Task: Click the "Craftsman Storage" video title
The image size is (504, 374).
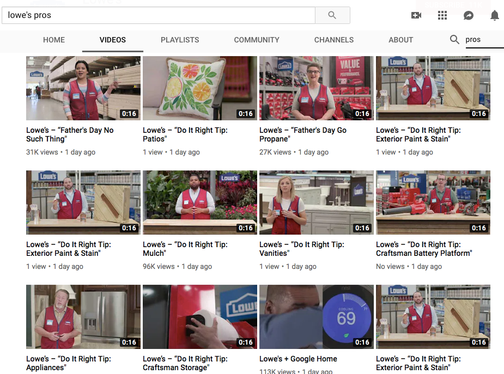Action: click(185, 363)
